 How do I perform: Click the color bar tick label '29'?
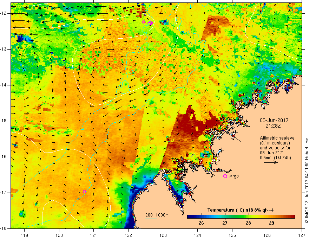271,223
